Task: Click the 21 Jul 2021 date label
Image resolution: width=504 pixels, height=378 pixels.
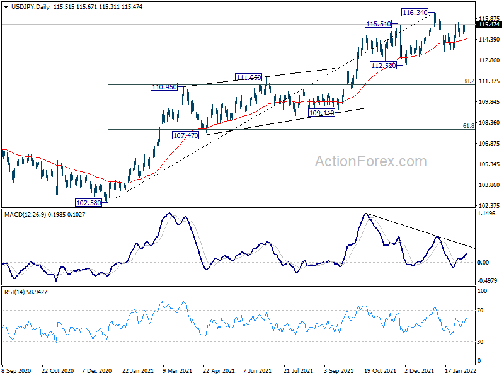Action: [298, 371]
